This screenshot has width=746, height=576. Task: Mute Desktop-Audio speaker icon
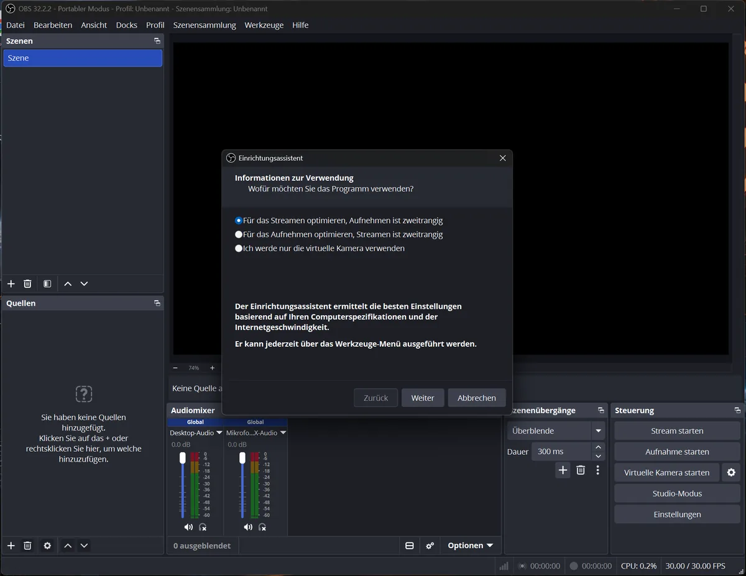coord(188,527)
